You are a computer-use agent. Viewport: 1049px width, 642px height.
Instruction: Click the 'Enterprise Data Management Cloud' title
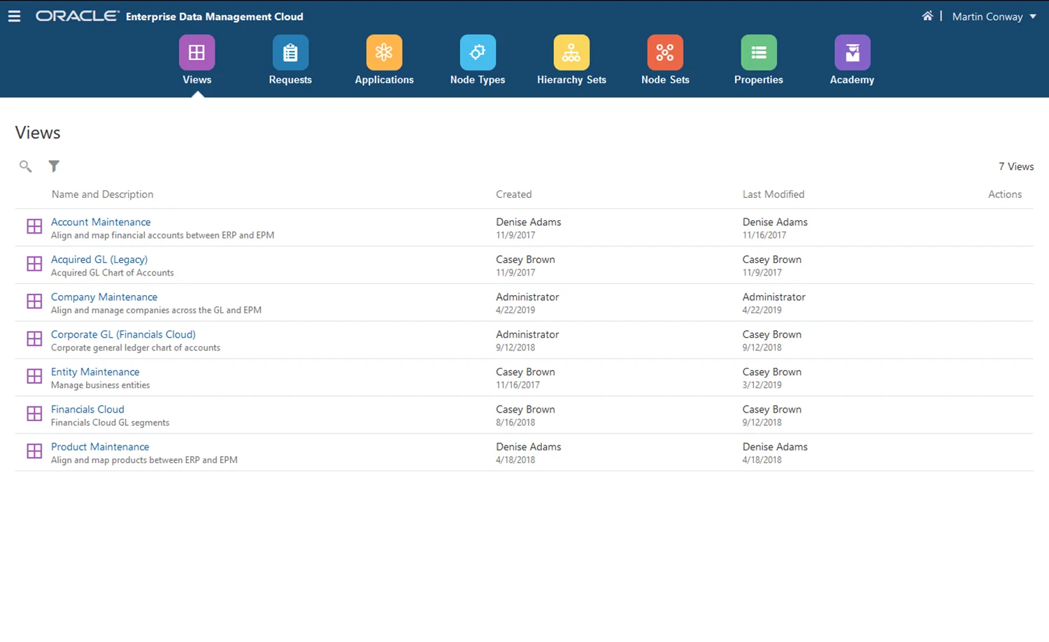[x=215, y=17]
